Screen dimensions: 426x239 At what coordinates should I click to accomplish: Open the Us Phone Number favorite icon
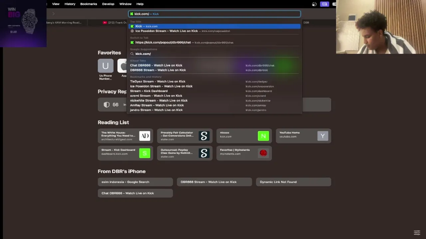click(x=106, y=66)
